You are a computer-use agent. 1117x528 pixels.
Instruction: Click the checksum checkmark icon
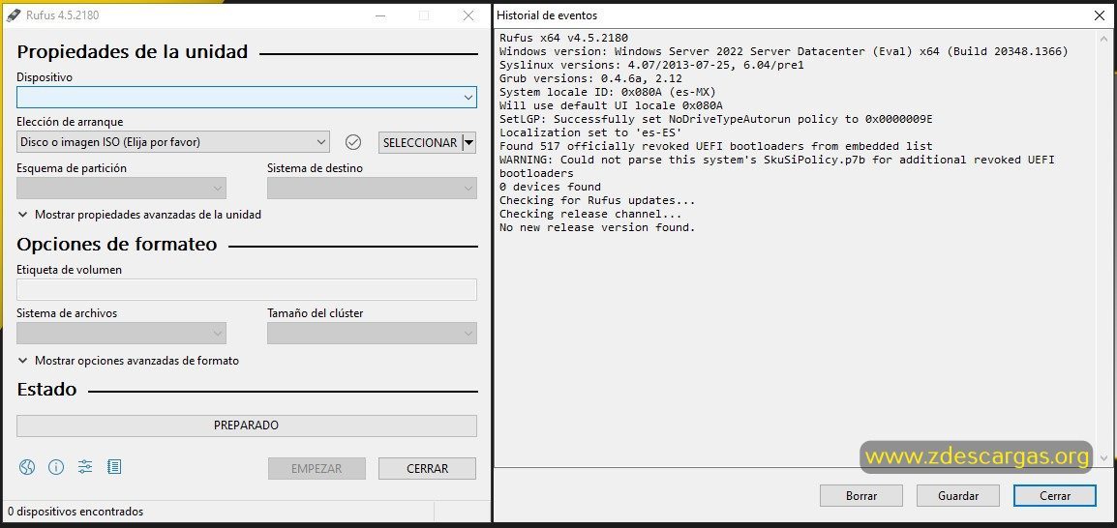click(x=353, y=142)
